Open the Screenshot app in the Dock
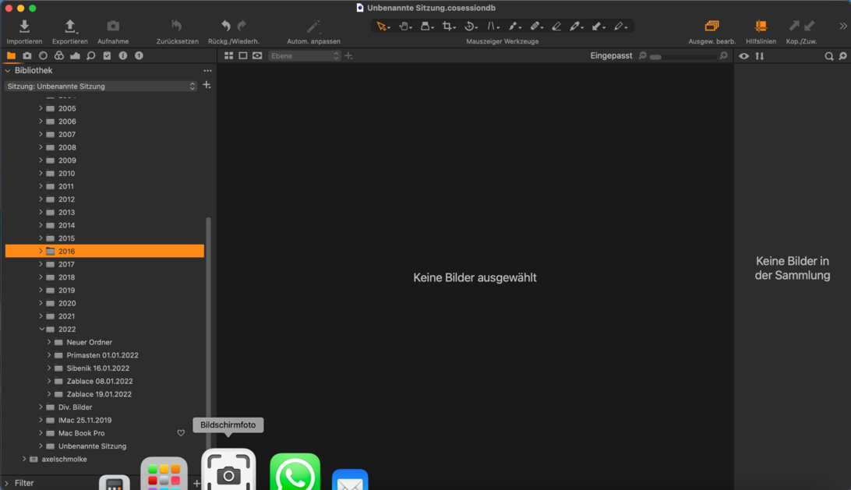 [x=228, y=472]
